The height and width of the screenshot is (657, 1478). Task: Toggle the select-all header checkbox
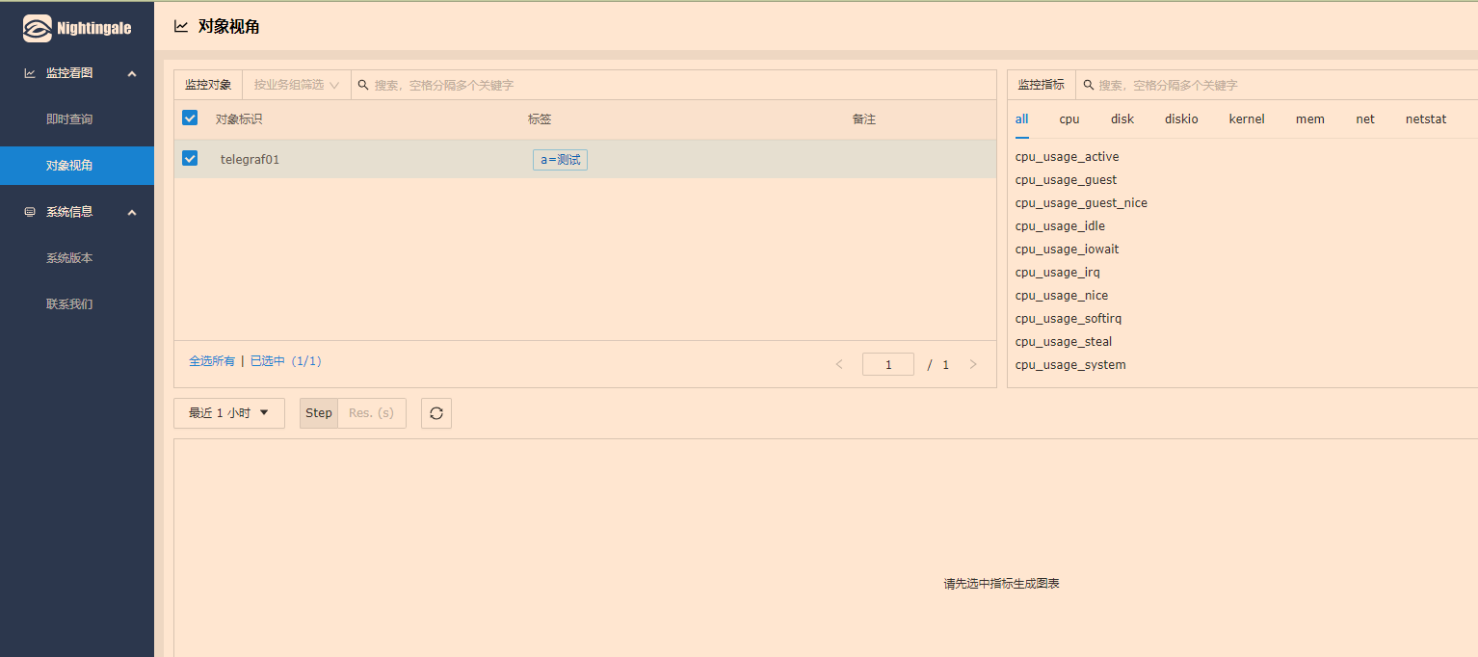(x=190, y=118)
